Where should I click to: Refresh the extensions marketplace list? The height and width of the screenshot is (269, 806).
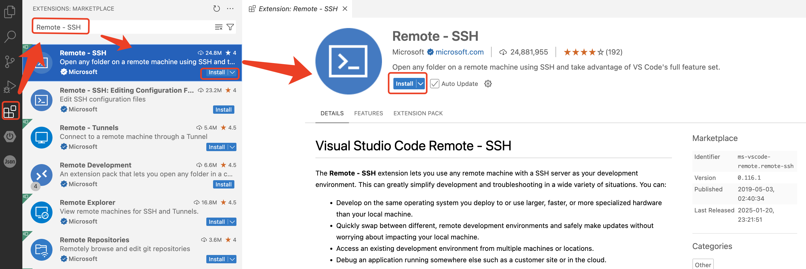pyautogui.click(x=216, y=9)
